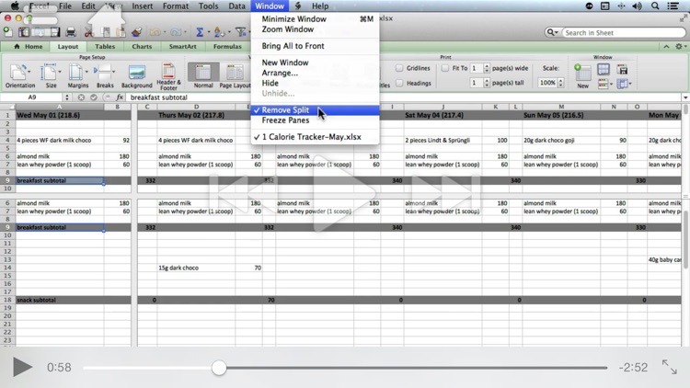Click the Sort A-Z icon
The width and height of the screenshot is (690, 388).
click(218, 32)
